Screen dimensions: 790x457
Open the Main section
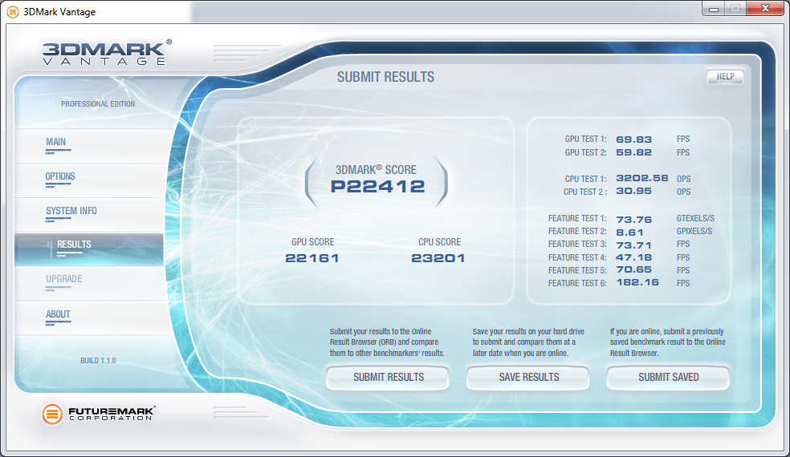pos(89,145)
